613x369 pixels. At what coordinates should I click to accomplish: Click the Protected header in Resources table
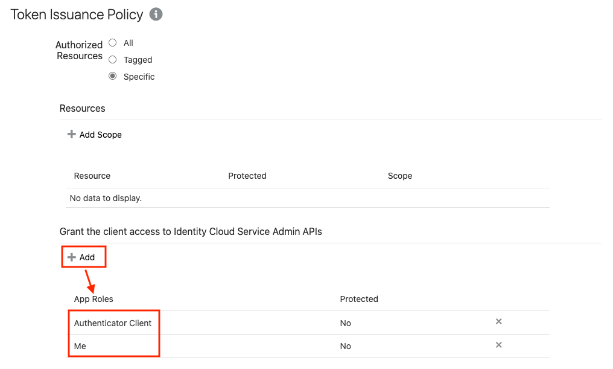[247, 176]
